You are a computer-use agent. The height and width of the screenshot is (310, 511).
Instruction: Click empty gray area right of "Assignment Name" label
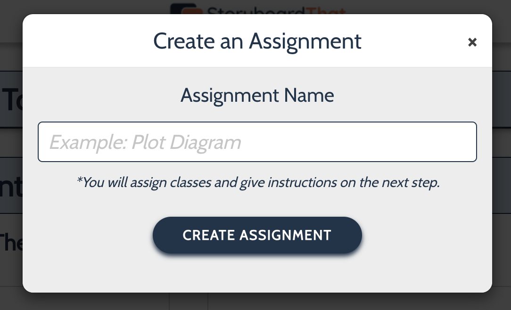pyautogui.click(x=405, y=96)
